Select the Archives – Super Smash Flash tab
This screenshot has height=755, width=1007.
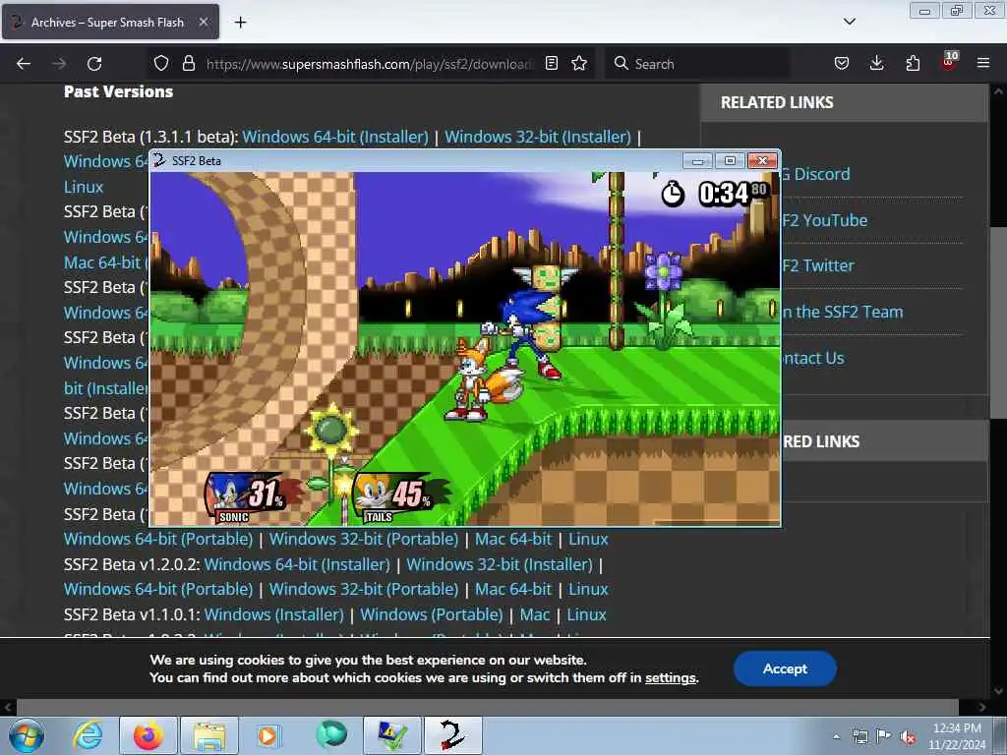click(x=110, y=23)
